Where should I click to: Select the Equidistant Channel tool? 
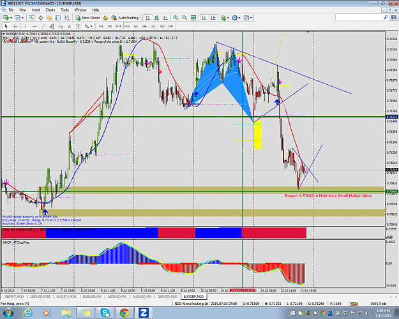52,26
